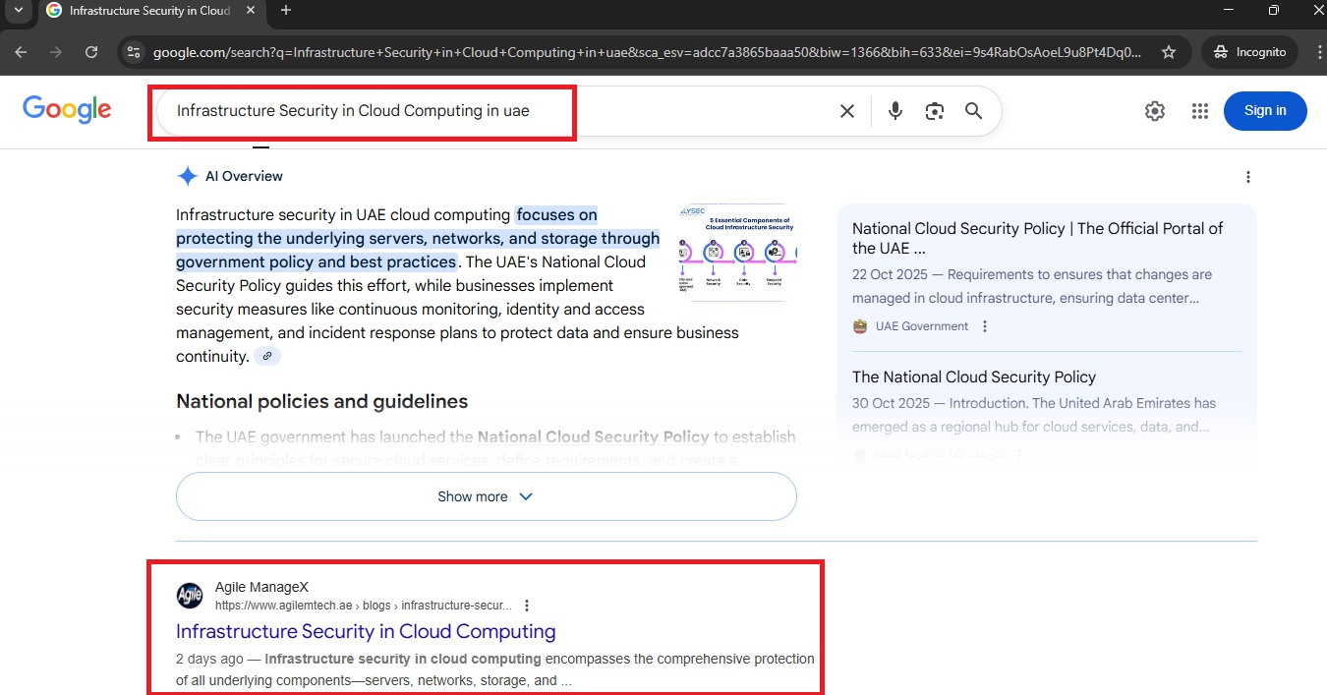Click the AI Overview source link icon
This screenshot has height=695, width=1327.
(x=267, y=357)
